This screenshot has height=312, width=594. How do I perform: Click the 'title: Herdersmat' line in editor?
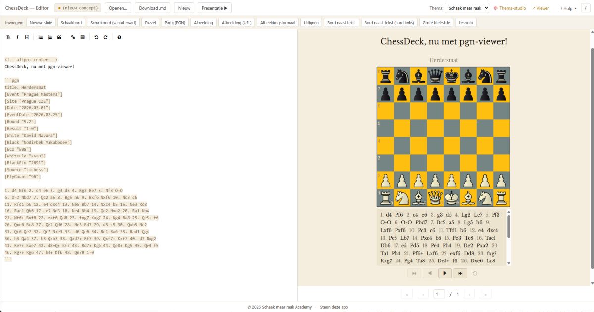pos(26,87)
